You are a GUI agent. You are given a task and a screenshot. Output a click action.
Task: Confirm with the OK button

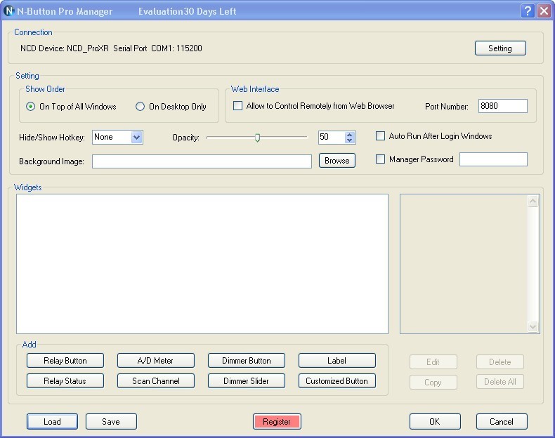click(435, 422)
